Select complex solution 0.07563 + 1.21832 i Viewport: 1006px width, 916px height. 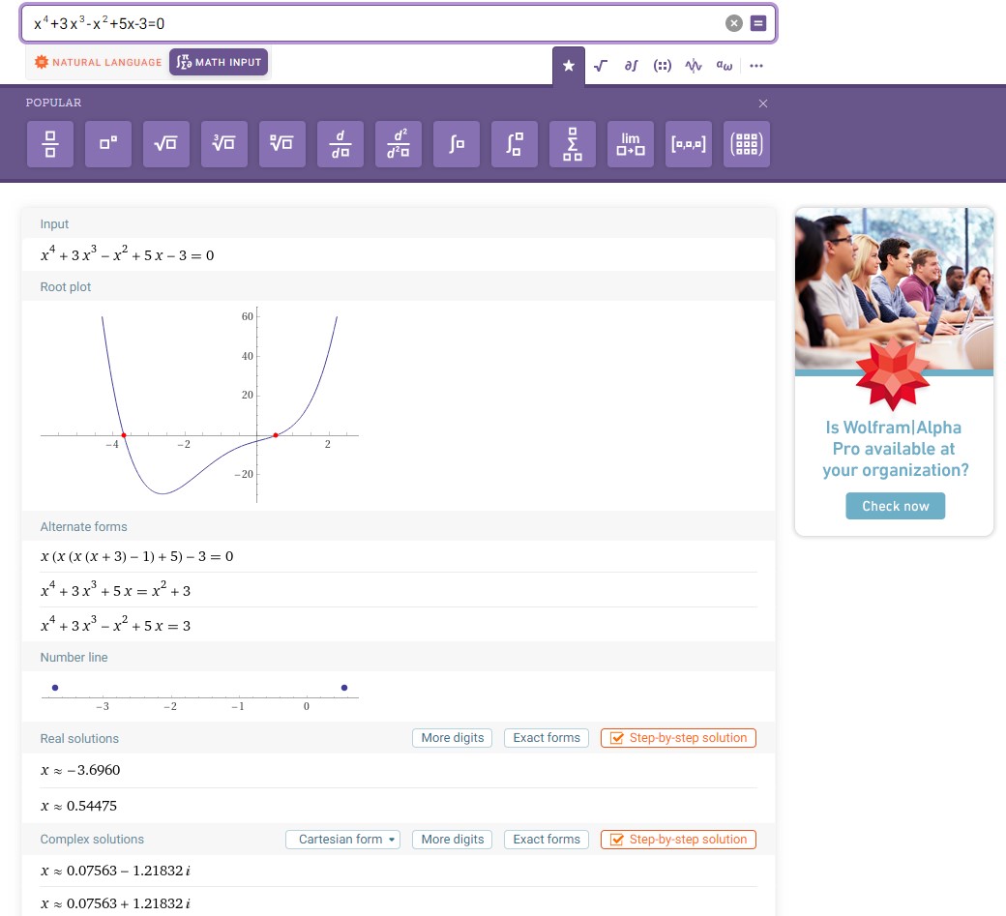tap(115, 903)
